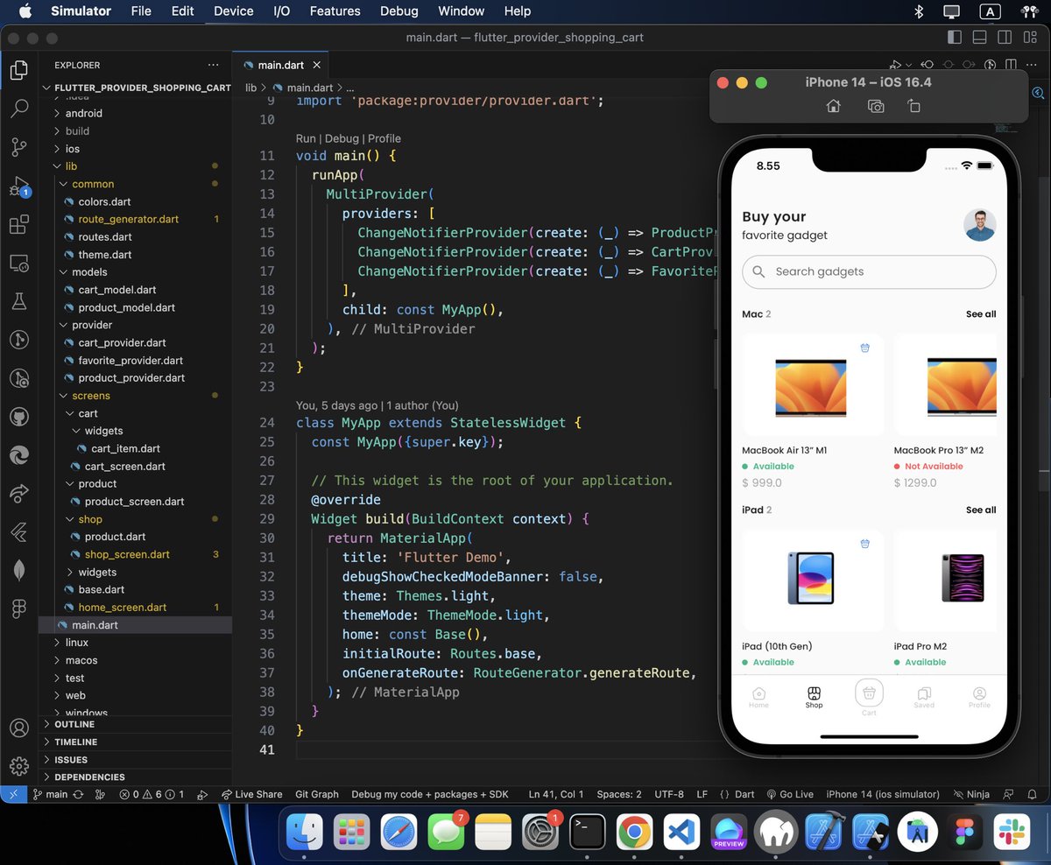Open Live Share arrow icon in activity bar
This screenshot has width=1051, height=865.
point(18,494)
